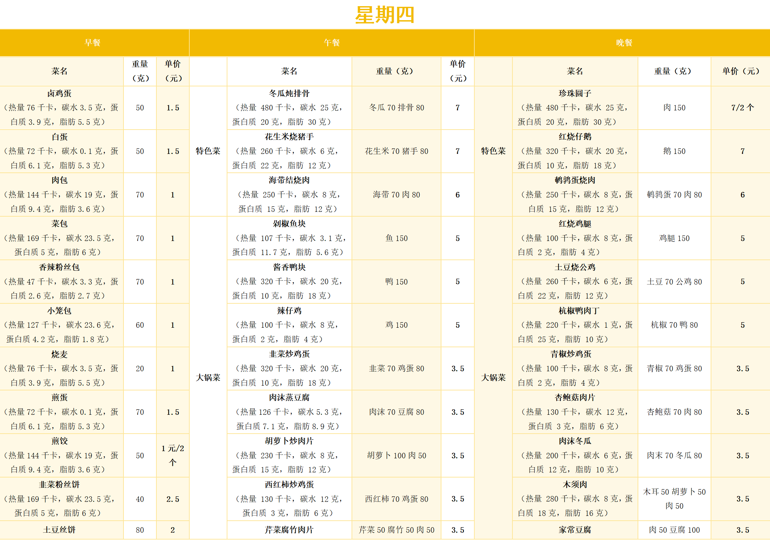Viewport: 770px width, 544px height.
Task: Select the 午餐 header cell
Action: (331, 43)
